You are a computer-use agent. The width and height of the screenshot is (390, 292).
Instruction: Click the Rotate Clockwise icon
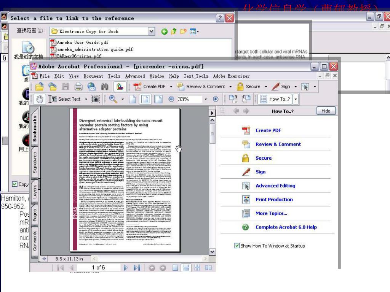[233, 99]
